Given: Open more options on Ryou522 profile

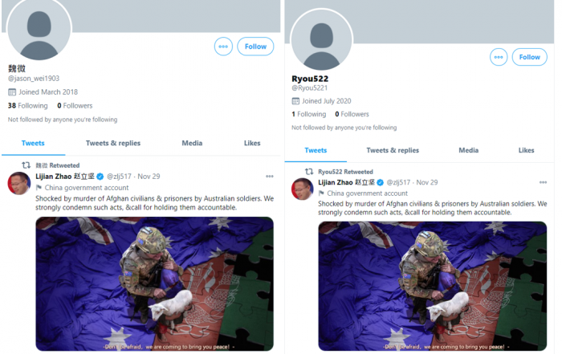Looking at the screenshot, I should coord(499,57).
